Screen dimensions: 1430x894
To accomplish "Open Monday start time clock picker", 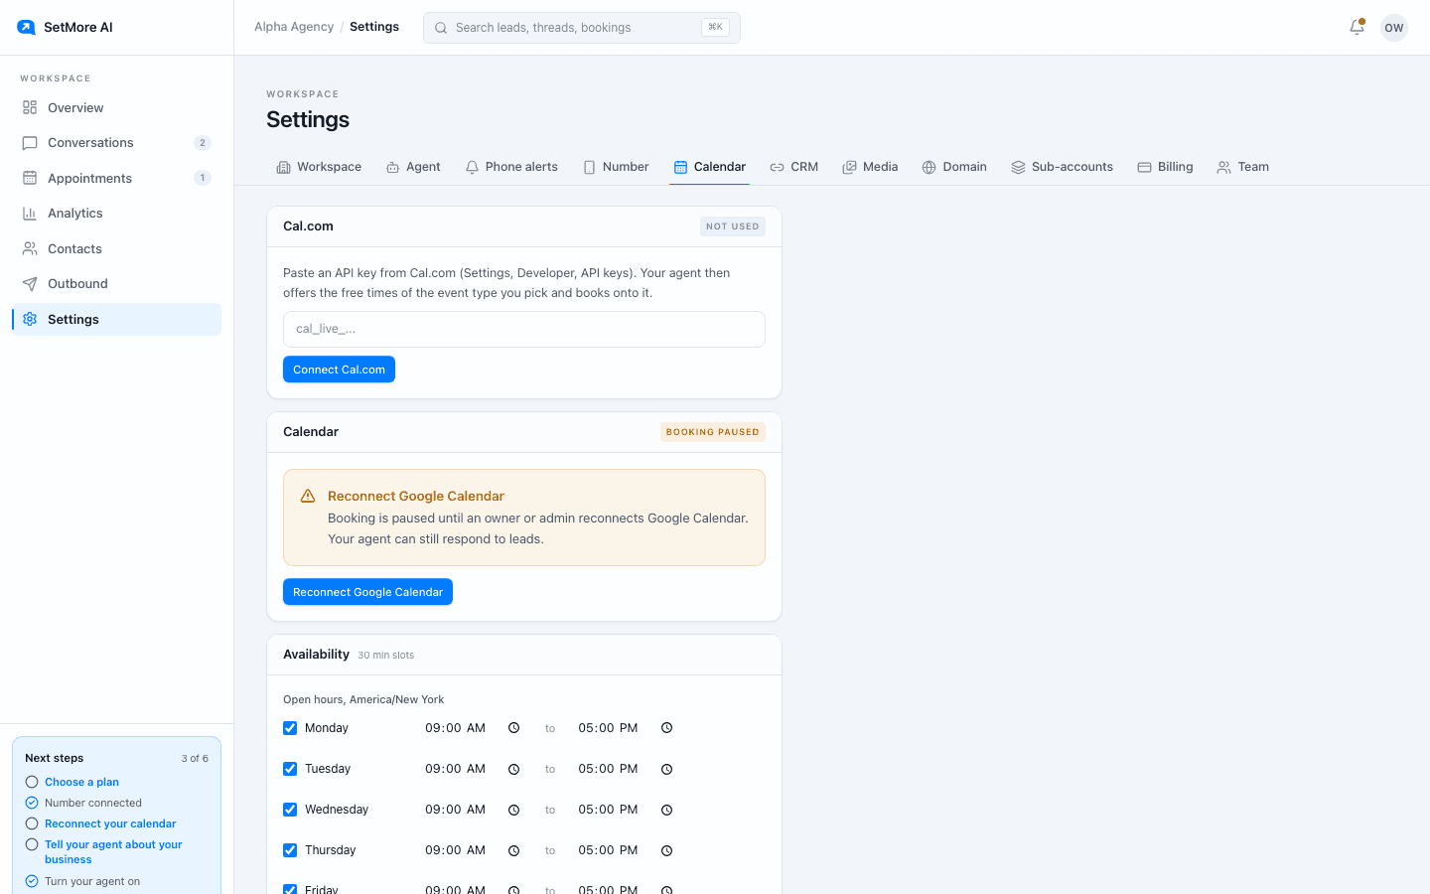I will (x=513, y=728).
